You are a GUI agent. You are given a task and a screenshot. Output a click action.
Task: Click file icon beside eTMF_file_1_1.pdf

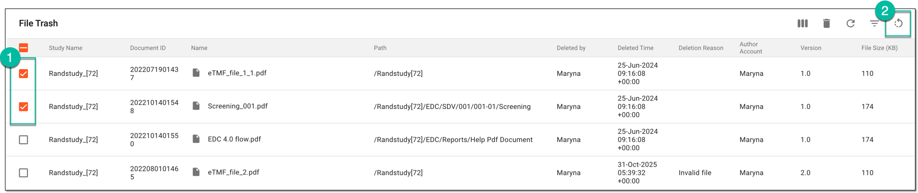point(196,73)
